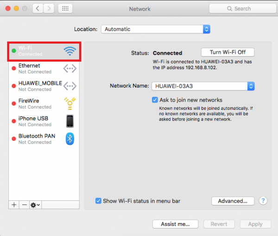
Task: Select Bluetooth PAN service in list
Action: pyautogui.click(x=44, y=139)
